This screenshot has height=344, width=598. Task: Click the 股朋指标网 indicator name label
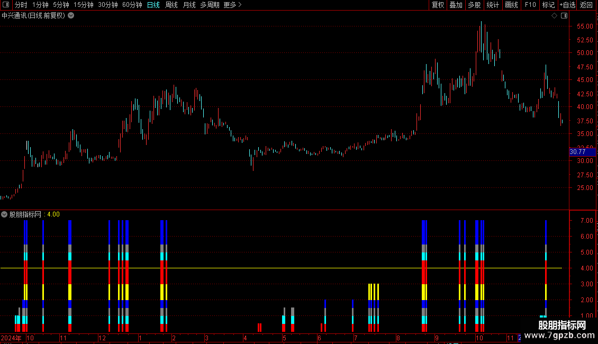(25, 214)
